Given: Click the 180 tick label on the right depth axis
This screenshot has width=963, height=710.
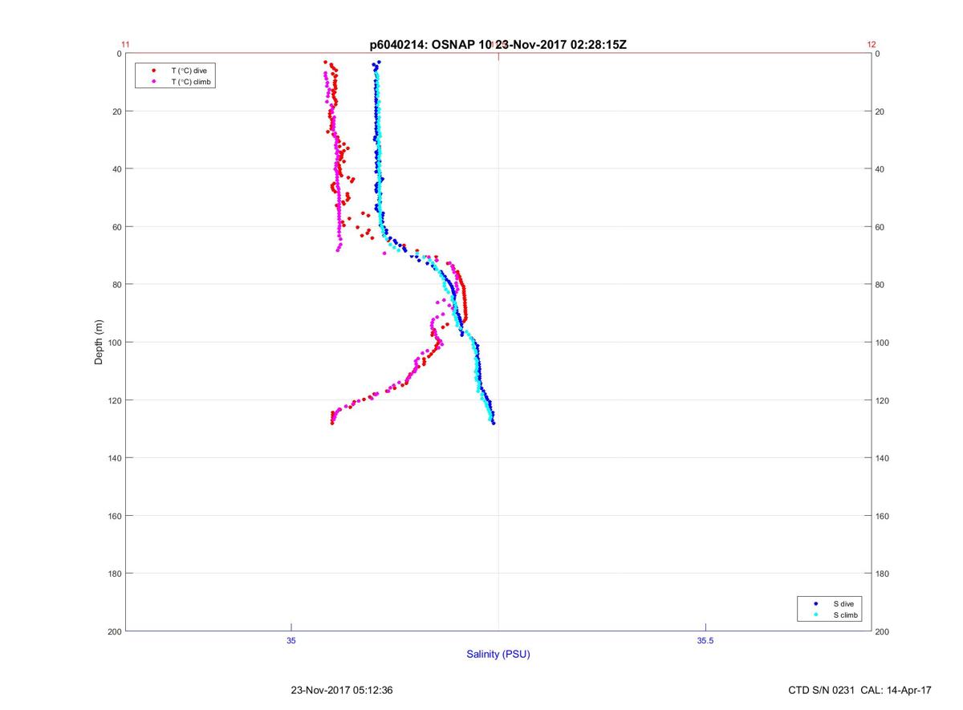Looking at the screenshot, I should coord(883,574).
